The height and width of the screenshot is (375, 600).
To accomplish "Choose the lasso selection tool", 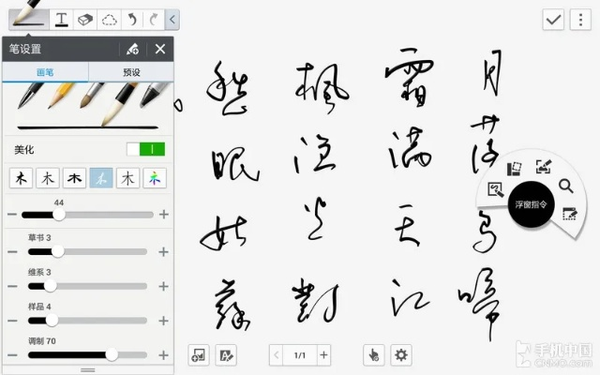I will [x=110, y=19].
